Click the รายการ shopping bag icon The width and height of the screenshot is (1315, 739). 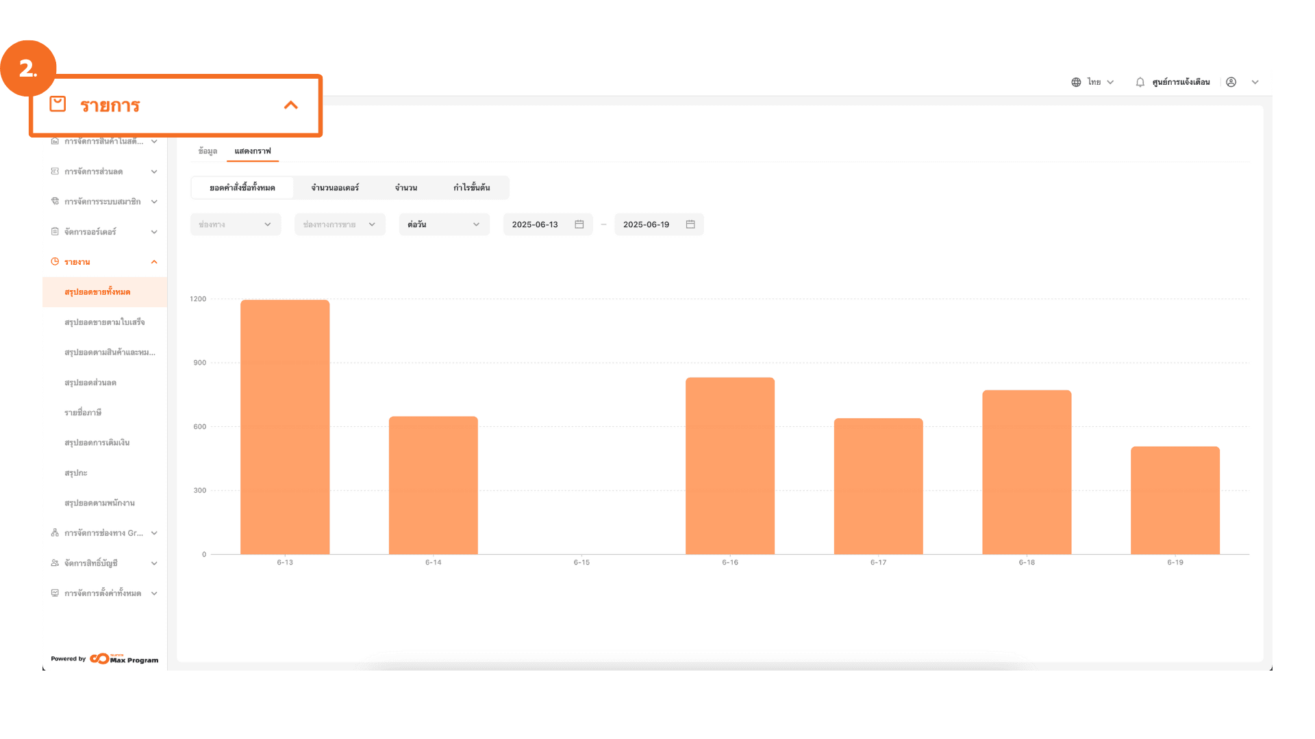58,104
